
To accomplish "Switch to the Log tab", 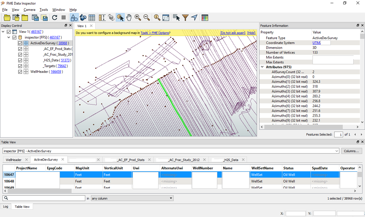I will point(5,206).
